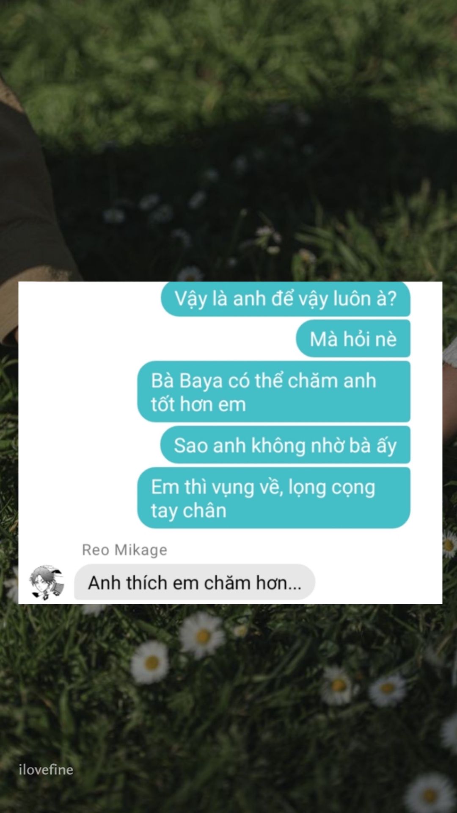457x813 pixels.
Task: Click Reo Mikage's manga avatar picture
Action: (x=47, y=582)
